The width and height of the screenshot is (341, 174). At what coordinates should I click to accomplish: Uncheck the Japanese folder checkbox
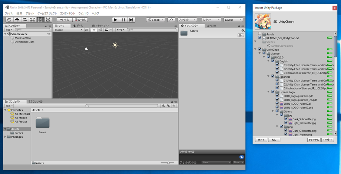coord(273,77)
